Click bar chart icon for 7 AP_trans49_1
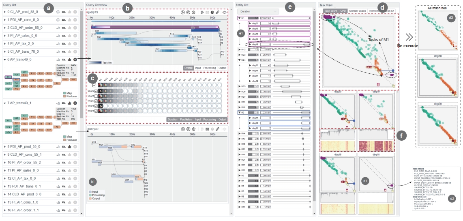The image size is (463, 221). tap(70, 103)
